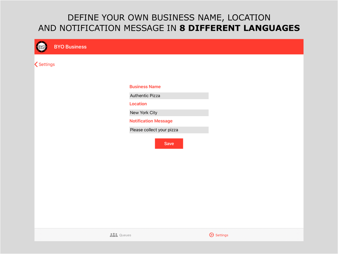Screen dimensions: 338x254
Task: Click the Business Name label
Action: click(x=145, y=87)
